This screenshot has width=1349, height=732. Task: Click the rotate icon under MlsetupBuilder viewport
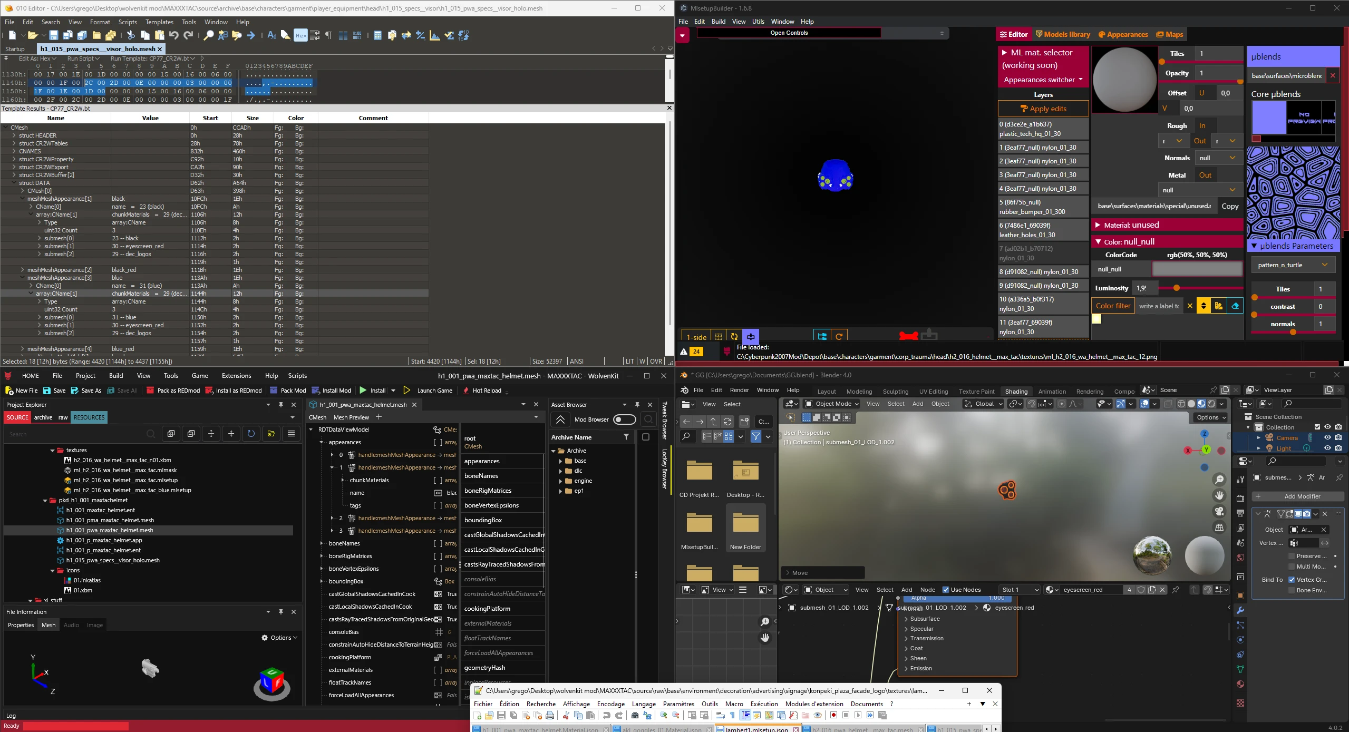(734, 336)
